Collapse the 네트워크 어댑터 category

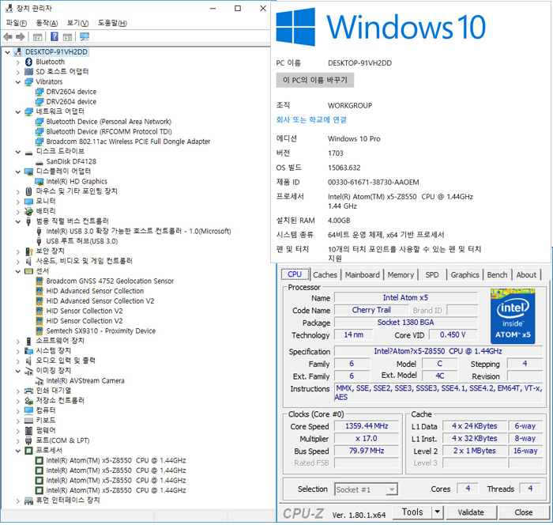point(18,112)
